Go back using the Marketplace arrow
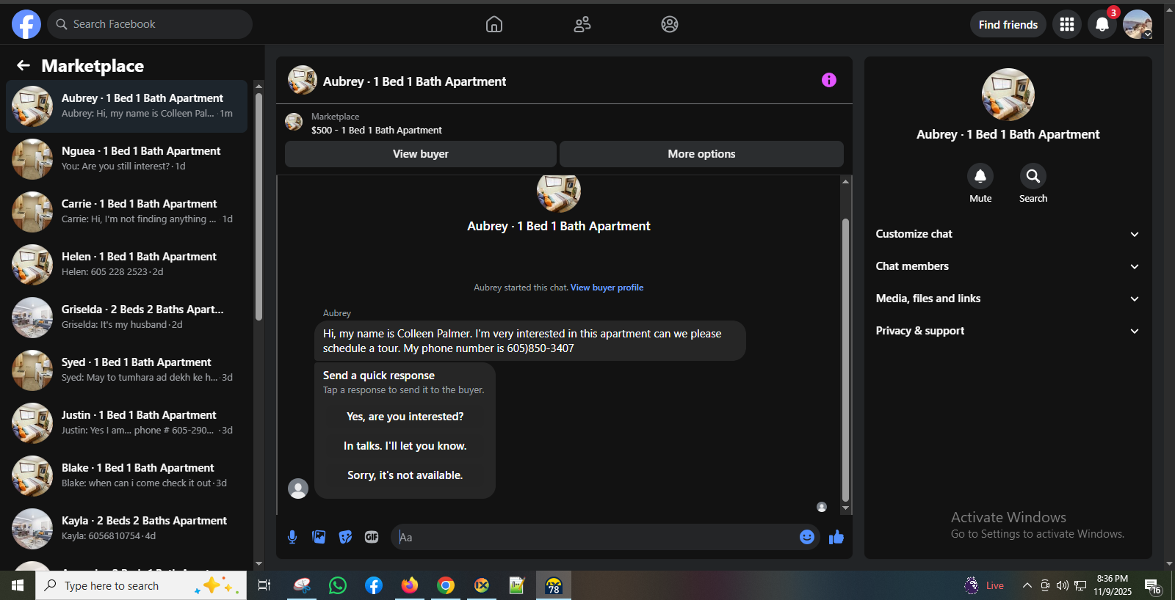This screenshot has width=1175, height=600. 23,66
